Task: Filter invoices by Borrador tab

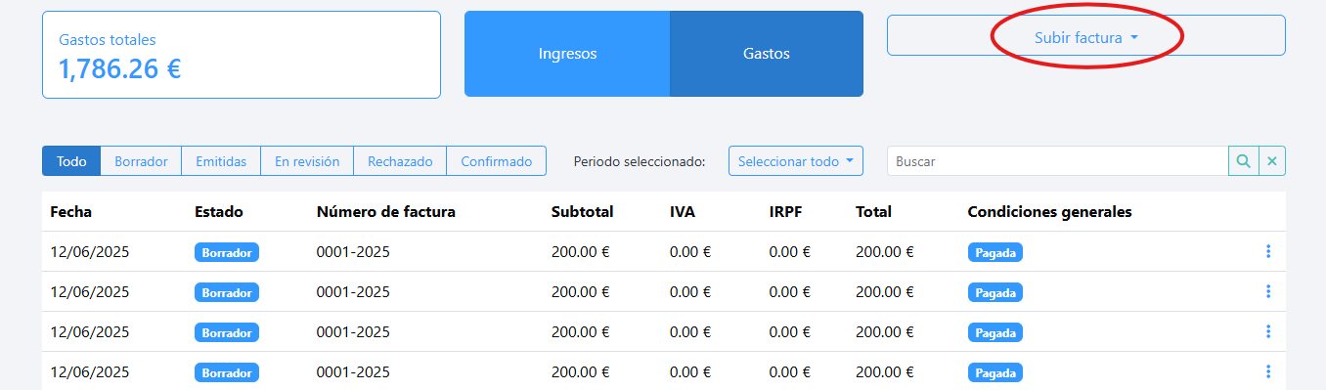Action: click(x=141, y=161)
